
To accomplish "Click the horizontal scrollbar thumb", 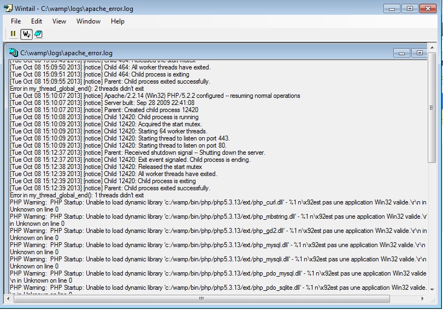I will coord(202,299).
